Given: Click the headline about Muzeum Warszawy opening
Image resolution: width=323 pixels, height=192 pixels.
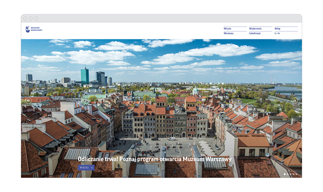Looking at the screenshot, I should coord(154,159).
